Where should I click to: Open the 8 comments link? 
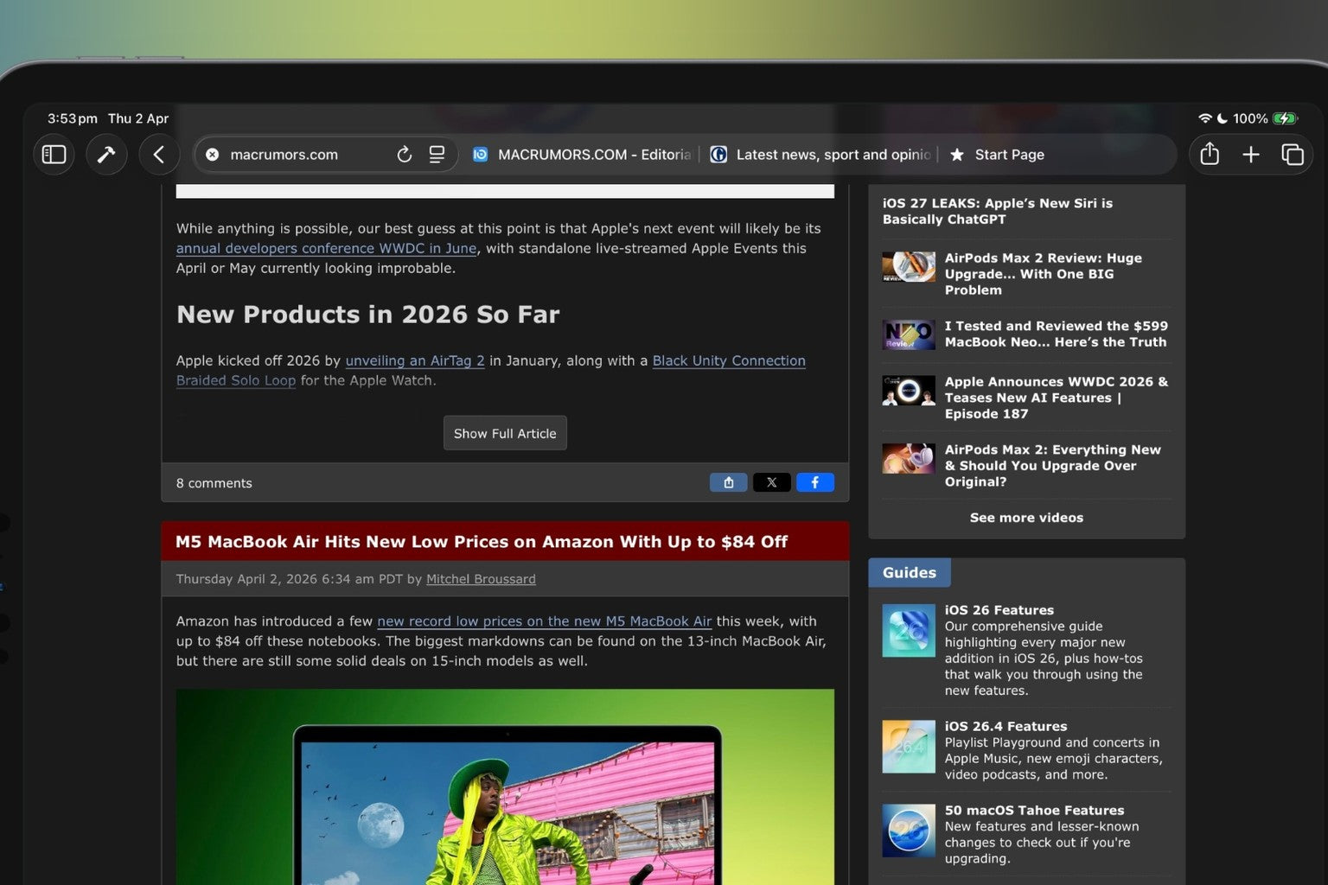[x=214, y=483]
